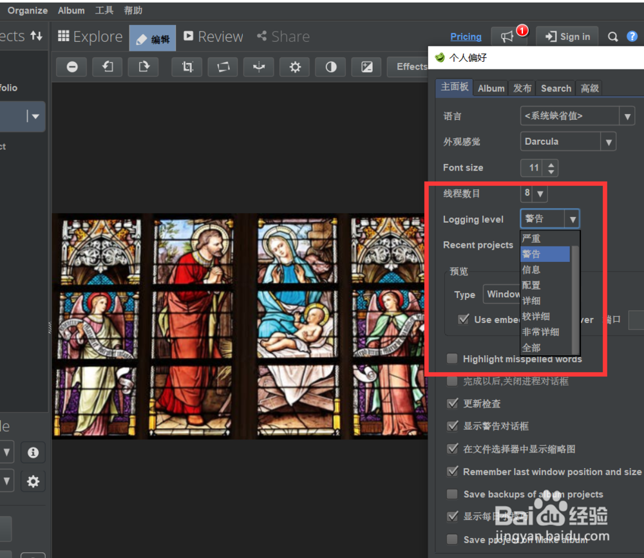The image size is (644, 558).
Task: Toggle 更新检查 checkbox
Action: pyautogui.click(x=452, y=403)
